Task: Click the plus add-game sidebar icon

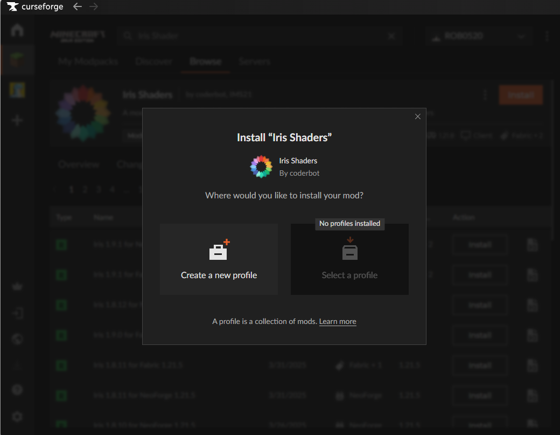Action: 17,120
